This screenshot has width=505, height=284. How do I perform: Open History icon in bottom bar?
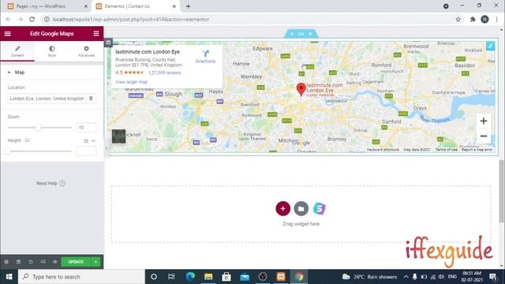tap(31, 262)
